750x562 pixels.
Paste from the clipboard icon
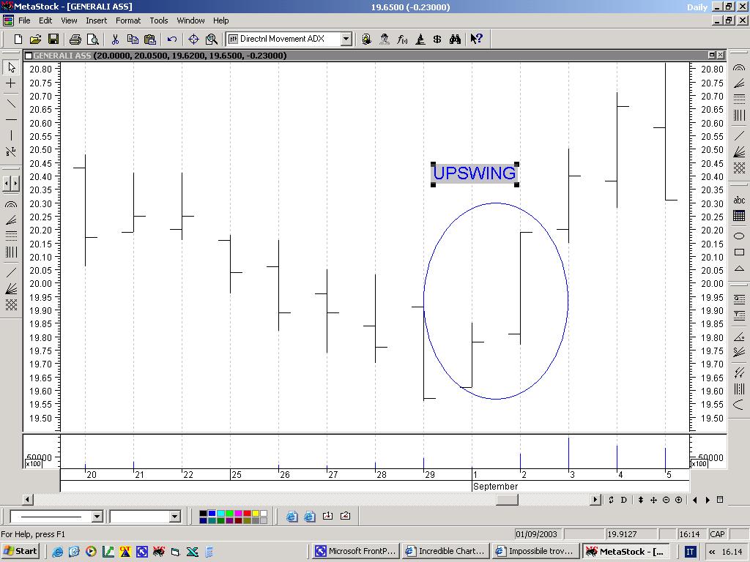[150, 40]
